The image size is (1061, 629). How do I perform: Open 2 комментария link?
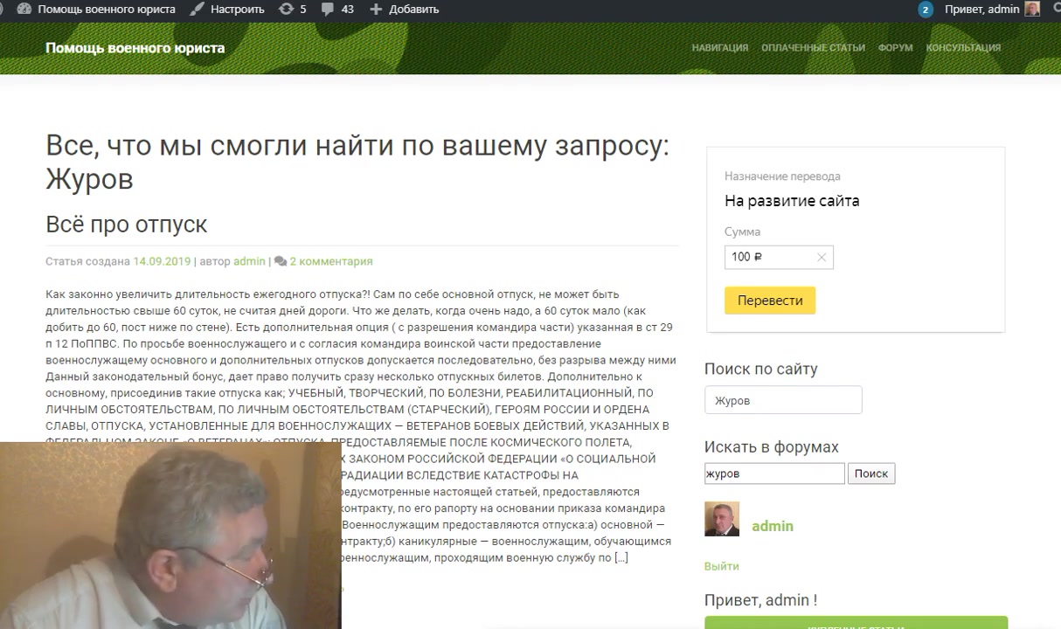(x=331, y=261)
